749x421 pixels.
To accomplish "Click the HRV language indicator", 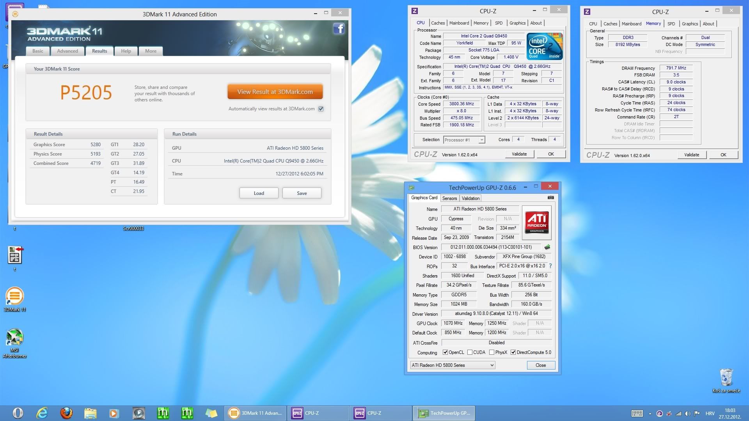I will pyautogui.click(x=710, y=414).
